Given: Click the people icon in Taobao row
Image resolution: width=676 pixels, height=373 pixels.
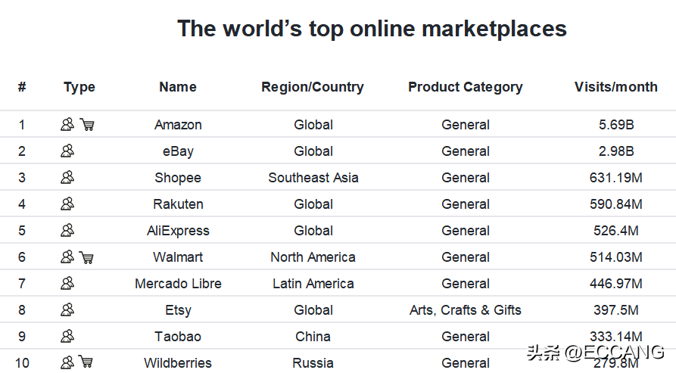Looking at the screenshot, I should (67, 337).
